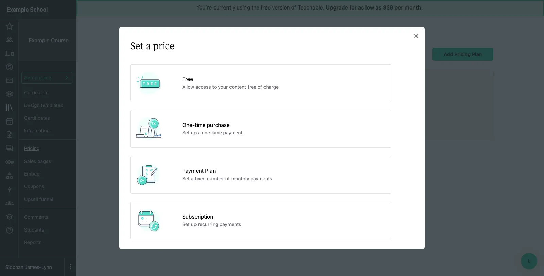This screenshot has width=544, height=276.
Task: Dismiss the Set a price dialog
Action: tap(416, 36)
